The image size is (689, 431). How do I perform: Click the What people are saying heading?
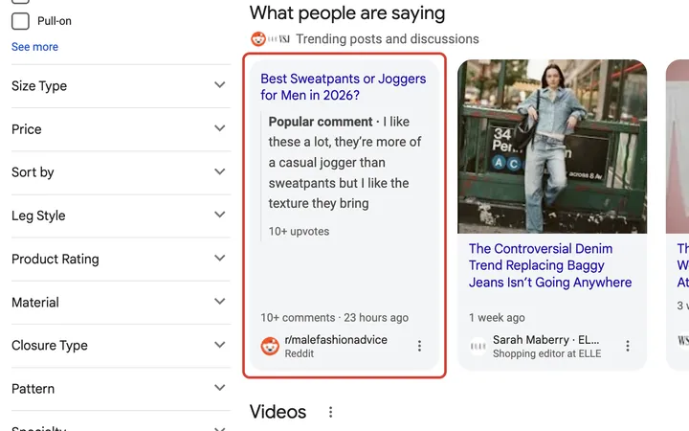(347, 13)
